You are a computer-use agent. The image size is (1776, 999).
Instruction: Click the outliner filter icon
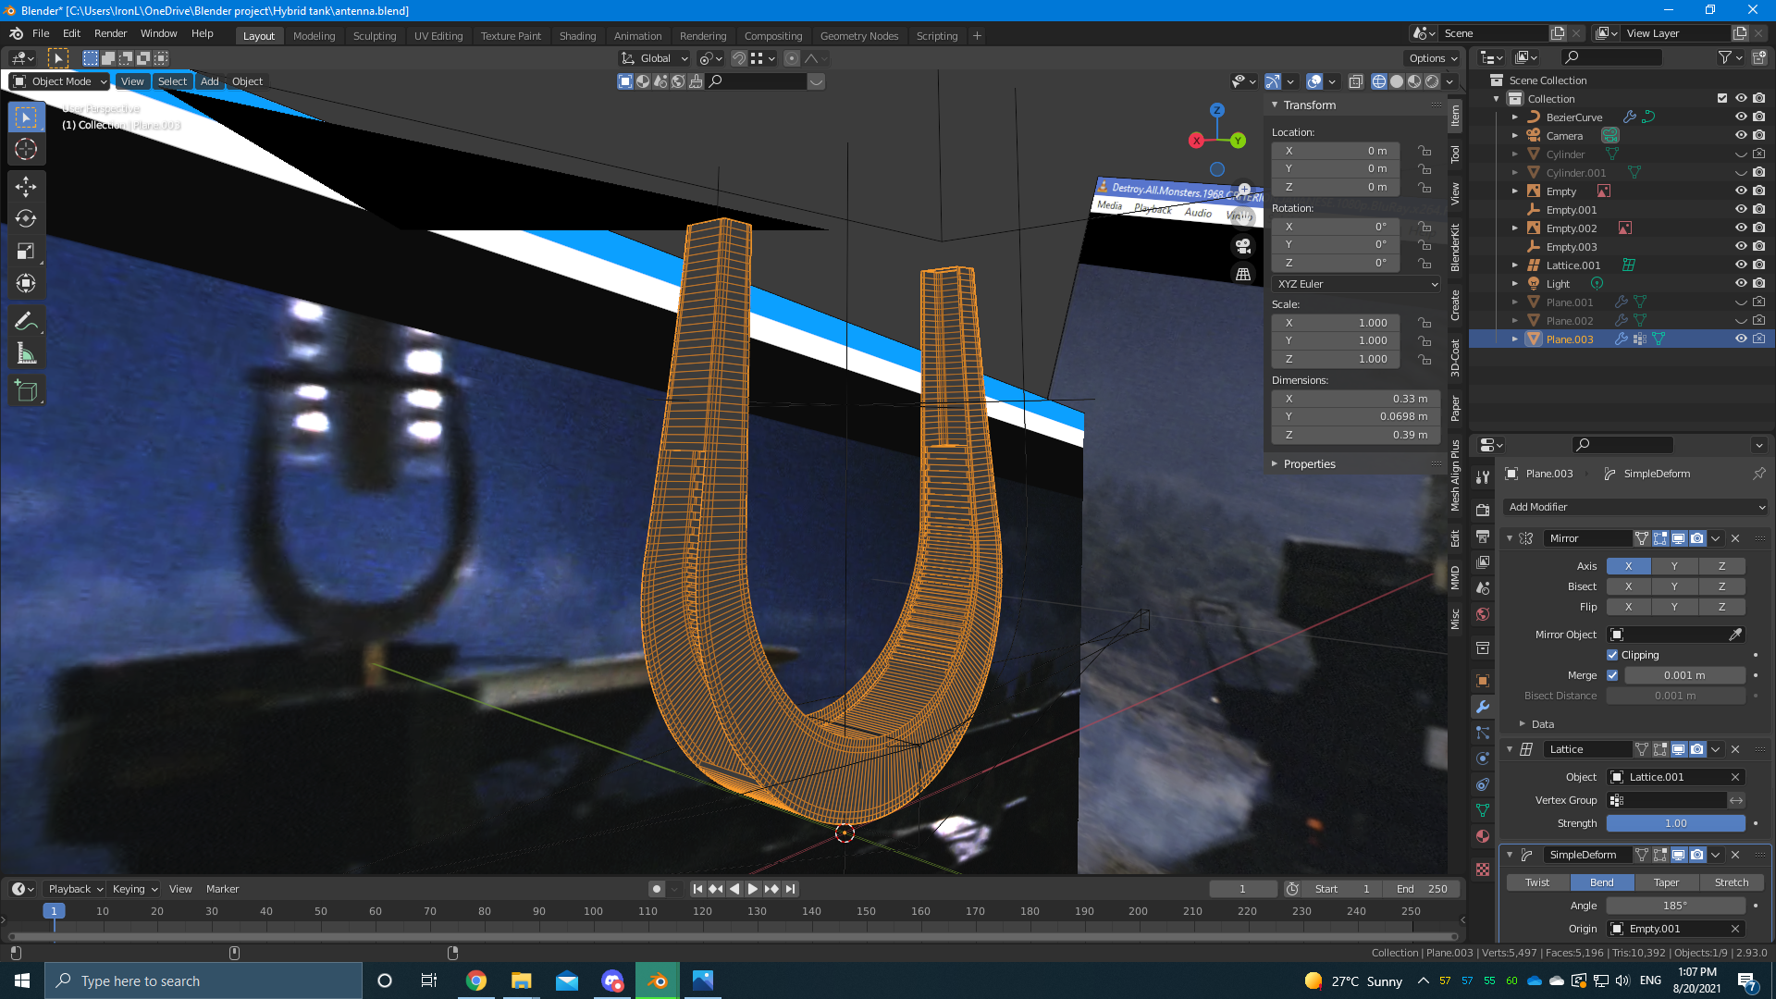click(1725, 57)
